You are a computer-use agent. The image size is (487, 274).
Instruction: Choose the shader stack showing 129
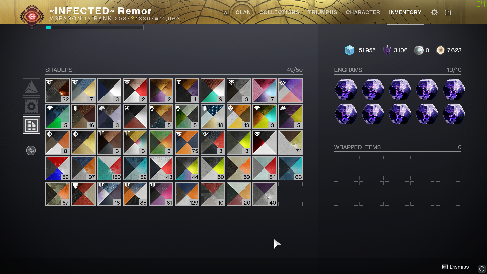(187, 194)
